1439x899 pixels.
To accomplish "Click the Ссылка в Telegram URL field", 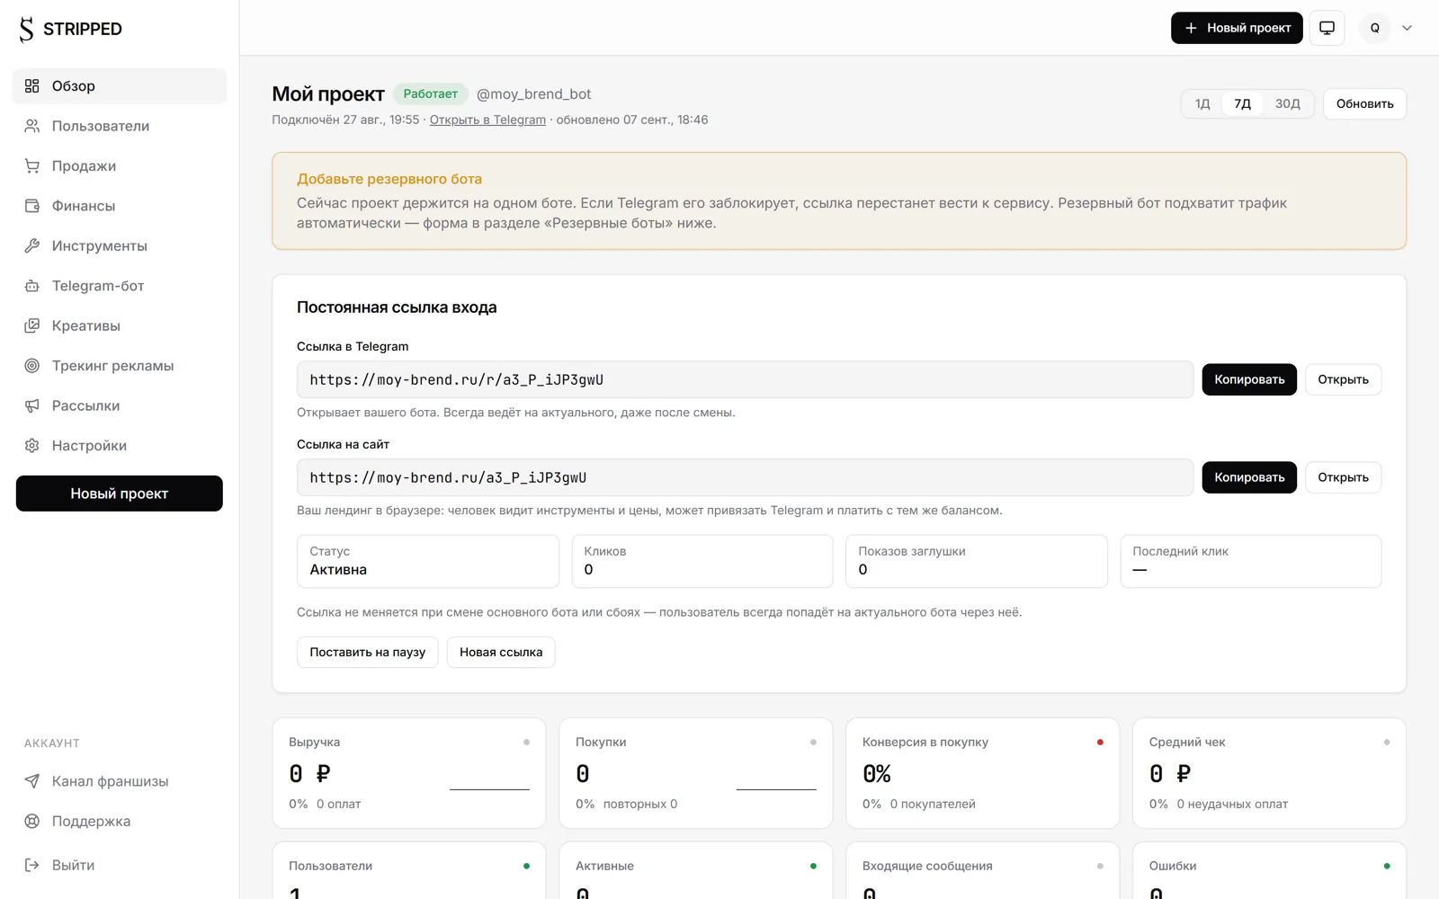I will coord(745,379).
